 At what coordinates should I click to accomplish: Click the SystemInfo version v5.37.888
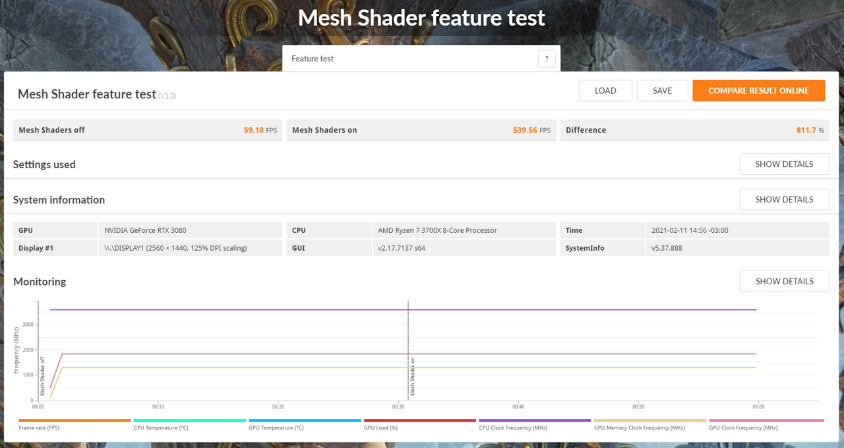coord(667,248)
